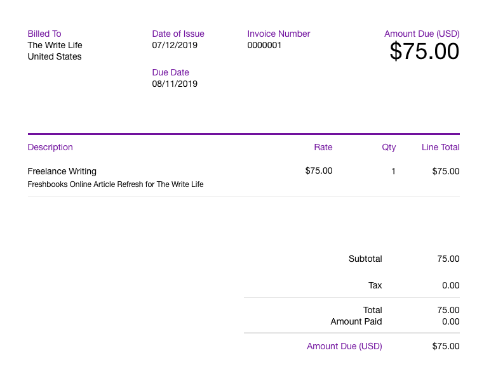This screenshot has height=386, width=484.
Task: Select The Write Life client name
Action: click(x=55, y=45)
